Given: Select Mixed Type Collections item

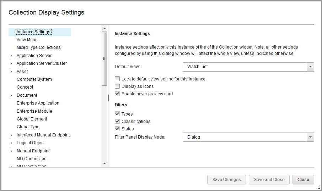Looking at the screenshot, I should click(x=39, y=47).
